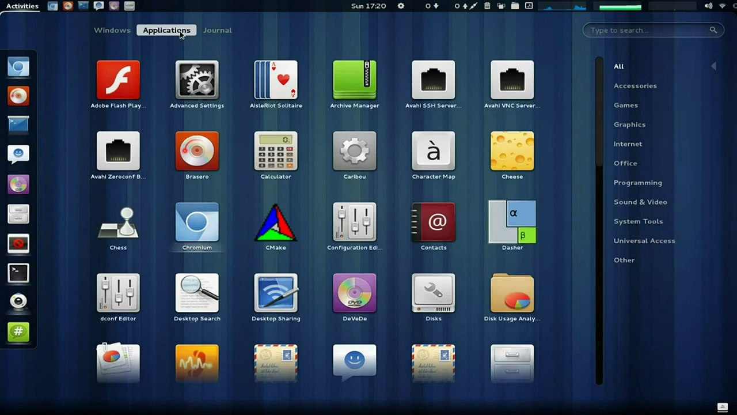
Task: Open Avahi VNC Server browser
Action: tap(512, 85)
